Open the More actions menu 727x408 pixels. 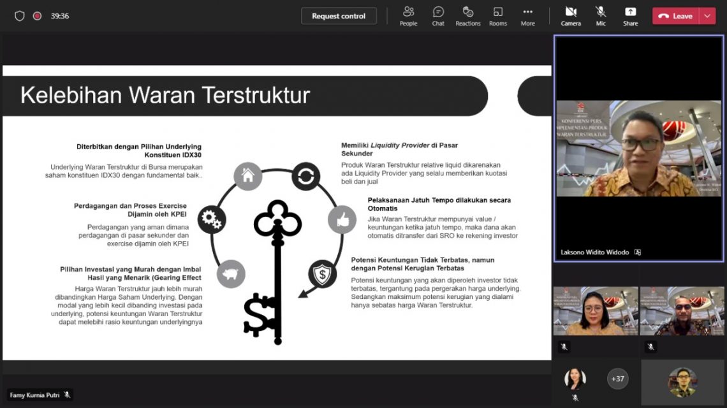tap(527, 15)
